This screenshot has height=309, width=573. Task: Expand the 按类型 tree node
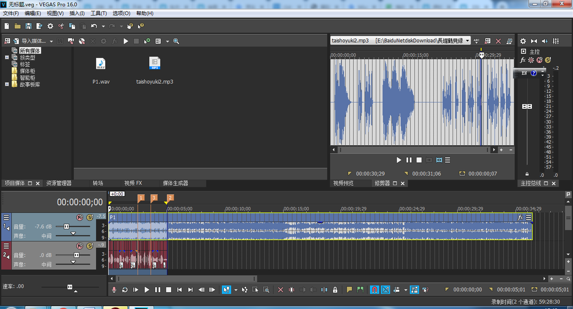pyautogui.click(x=7, y=57)
